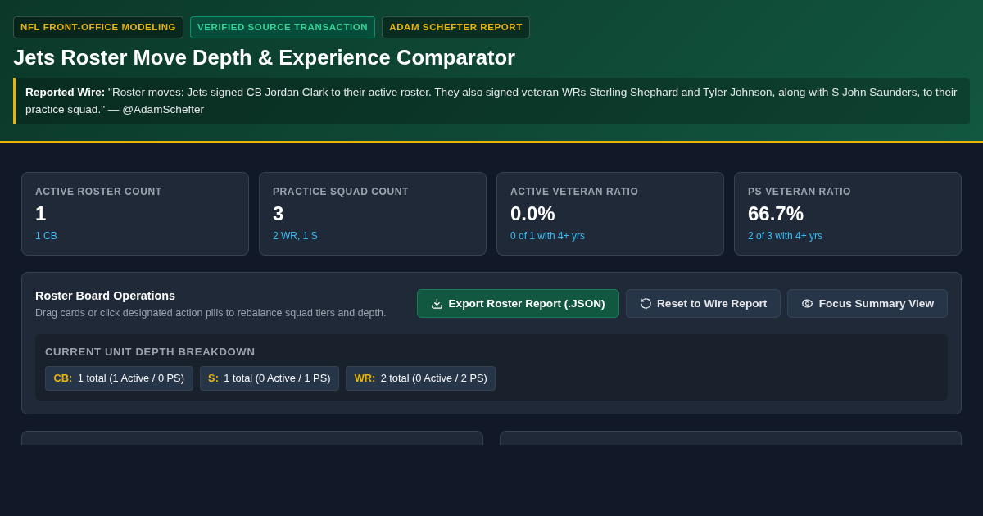Click the 66.7% ratio value

[x=776, y=214]
